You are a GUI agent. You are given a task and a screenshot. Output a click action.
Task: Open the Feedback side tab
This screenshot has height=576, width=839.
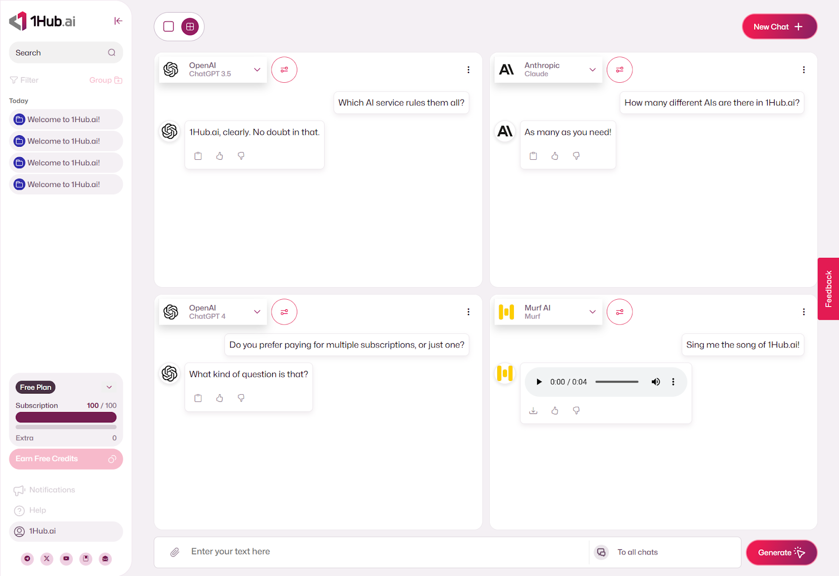829,289
